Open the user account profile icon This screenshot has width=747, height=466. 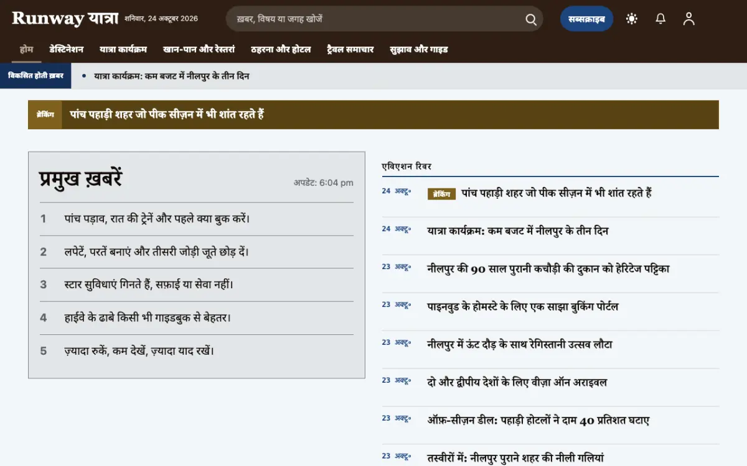pyautogui.click(x=688, y=19)
